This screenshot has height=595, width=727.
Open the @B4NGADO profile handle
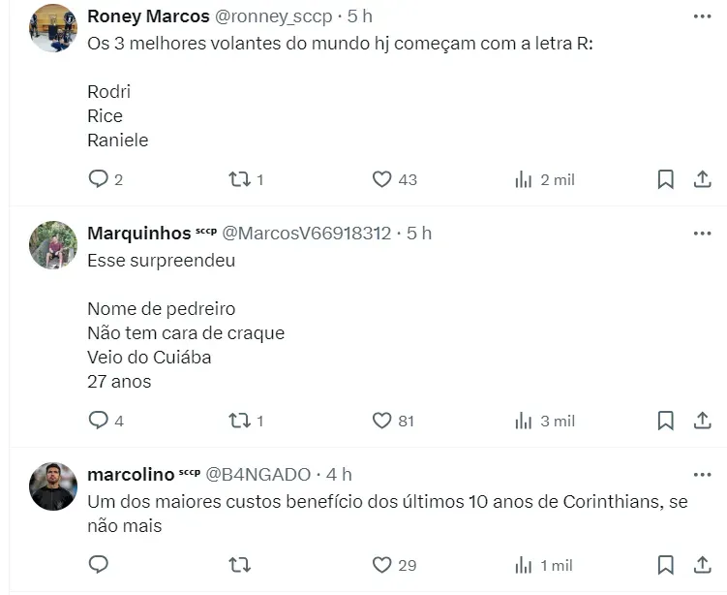tap(257, 475)
